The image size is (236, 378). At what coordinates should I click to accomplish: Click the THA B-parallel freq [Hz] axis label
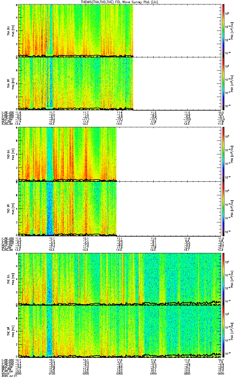tap(13, 83)
